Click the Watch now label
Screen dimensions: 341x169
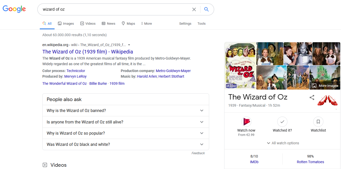246,130
